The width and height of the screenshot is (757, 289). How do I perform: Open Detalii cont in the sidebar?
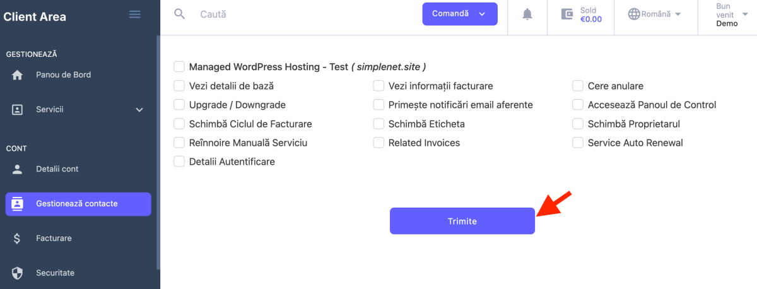tap(57, 169)
